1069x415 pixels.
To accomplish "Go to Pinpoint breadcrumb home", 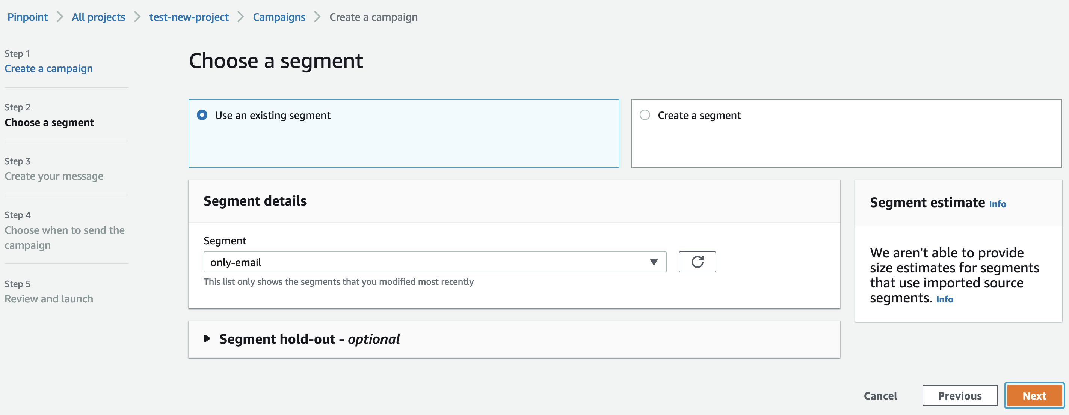I will click(27, 17).
